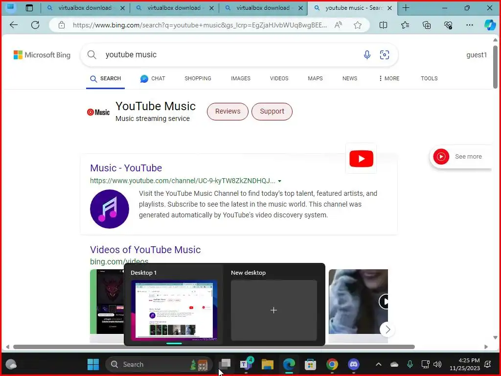The width and height of the screenshot is (501, 376).
Task: Open File Explorer from taskbar
Action: (x=268, y=364)
